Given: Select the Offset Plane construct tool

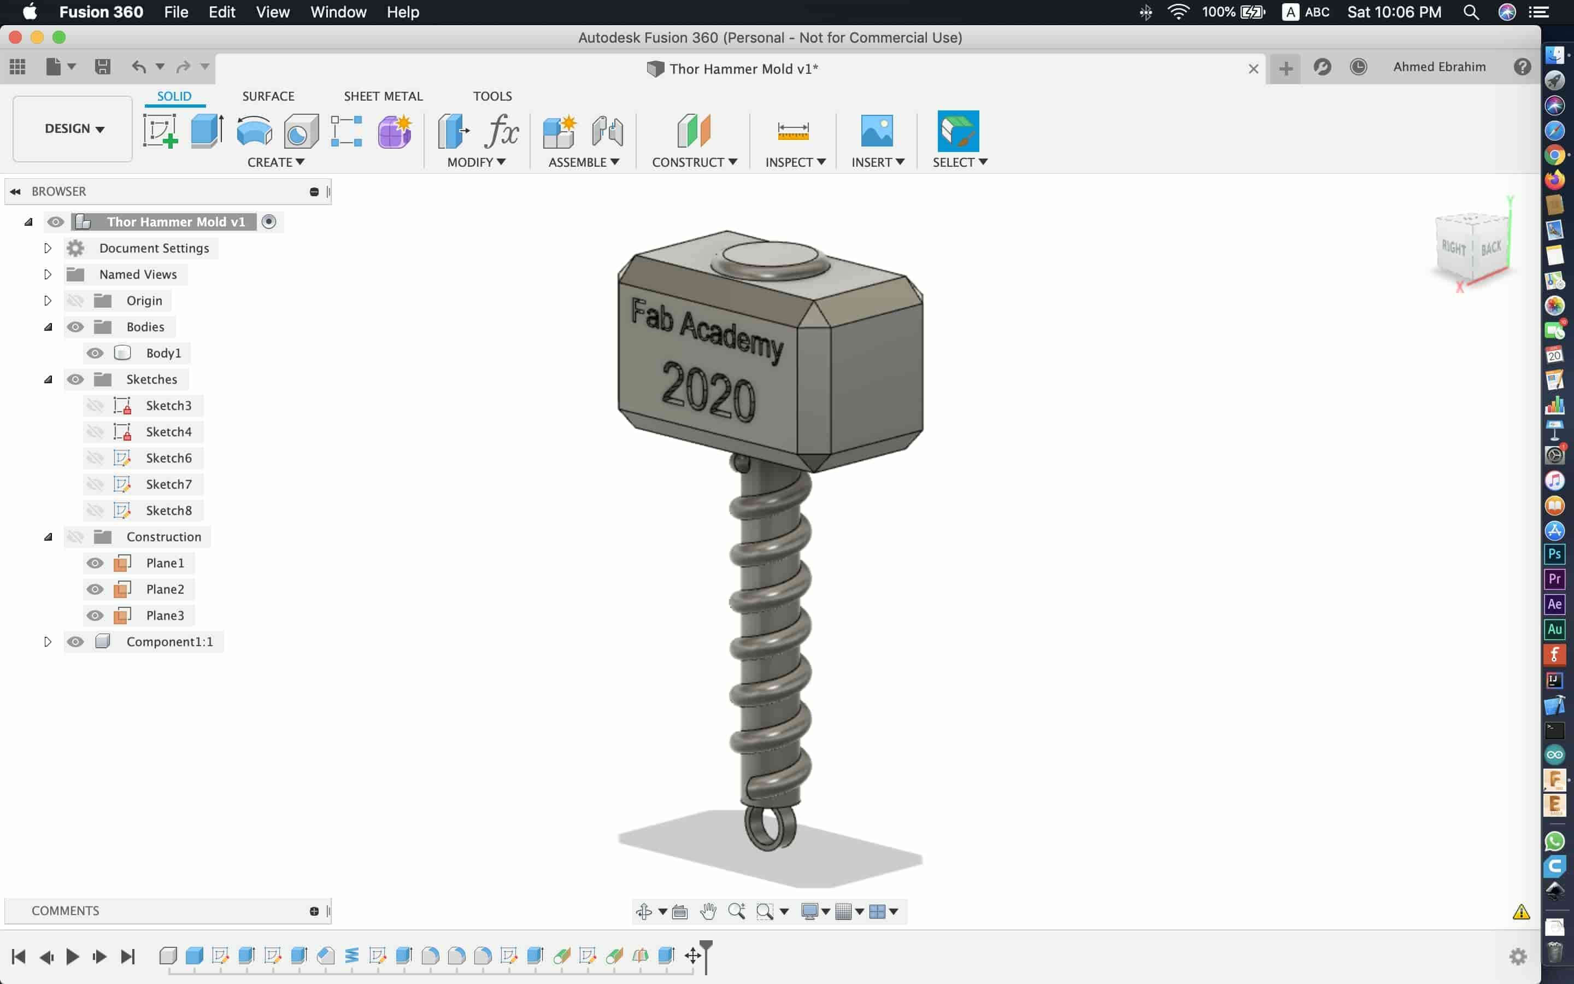Looking at the screenshot, I should click(x=694, y=131).
